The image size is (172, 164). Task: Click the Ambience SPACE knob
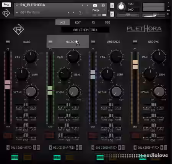coord(116,92)
